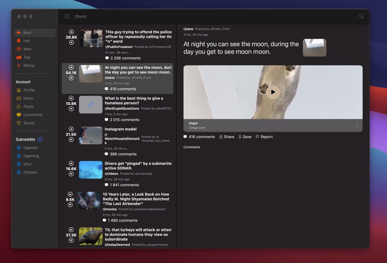Open r/PublicFreakout subreddit link
The width and height of the screenshot is (387, 263).
pos(119,47)
